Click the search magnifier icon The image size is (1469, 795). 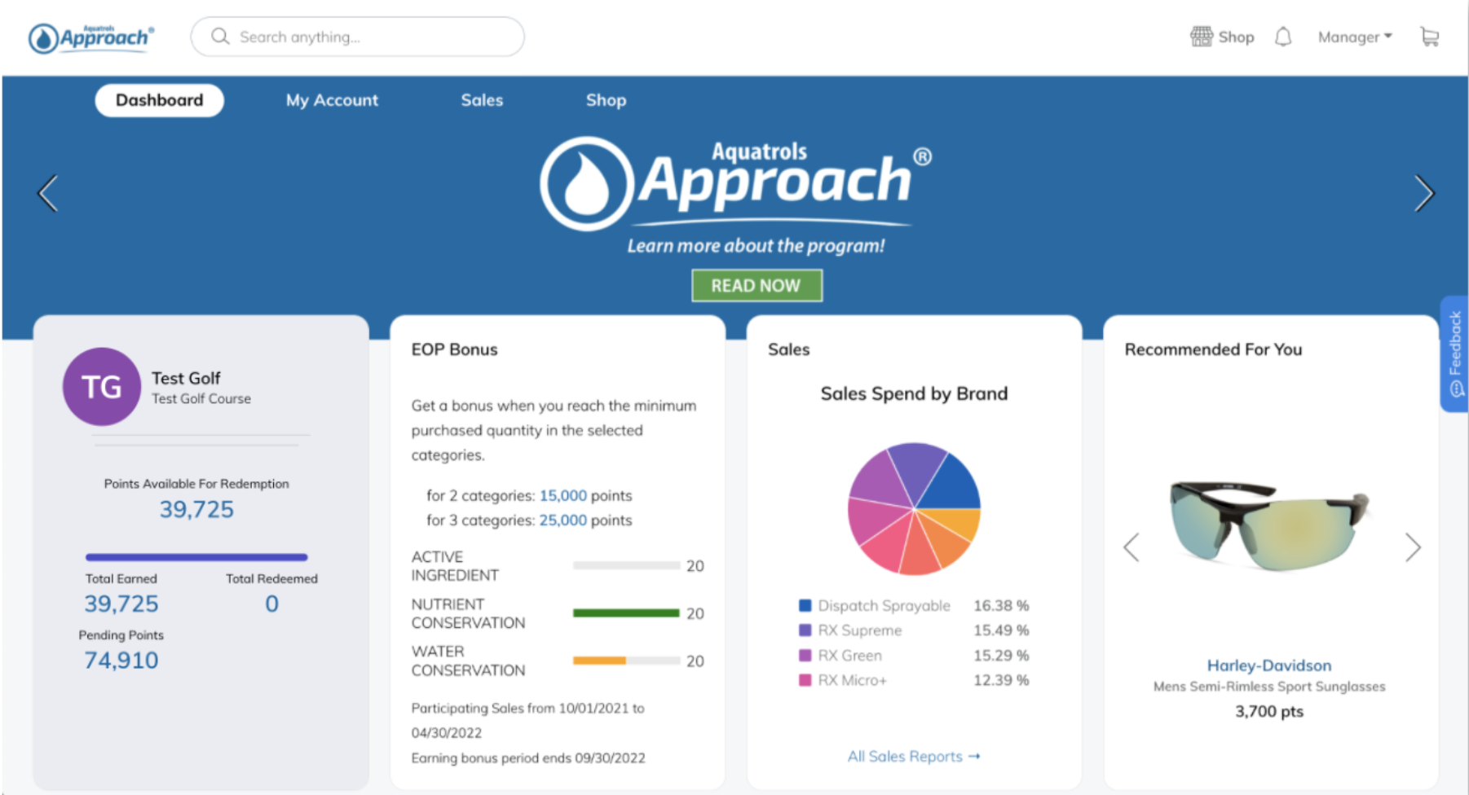point(220,37)
